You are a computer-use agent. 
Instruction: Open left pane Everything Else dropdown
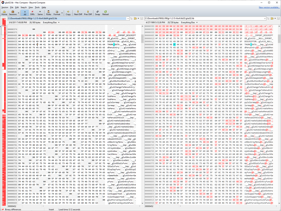[x=51, y=22]
